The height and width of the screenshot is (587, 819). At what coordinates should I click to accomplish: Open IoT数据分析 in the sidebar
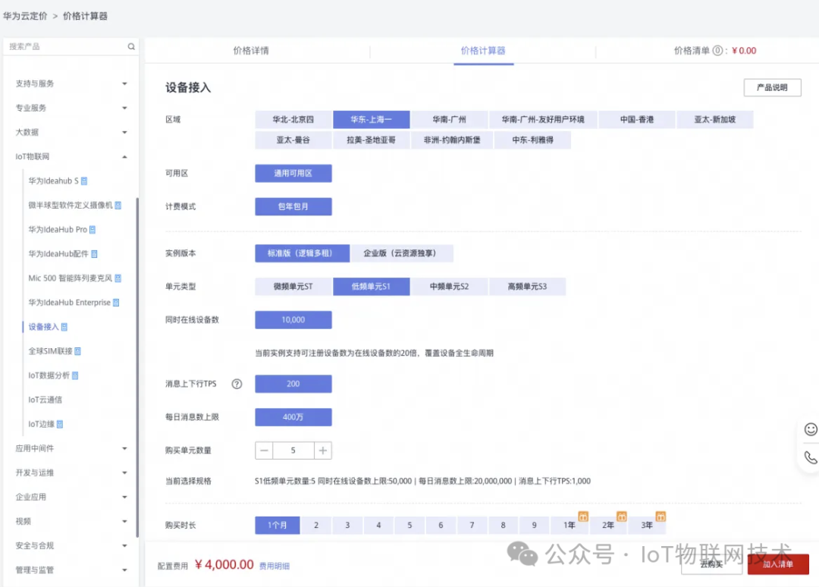[x=49, y=375]
